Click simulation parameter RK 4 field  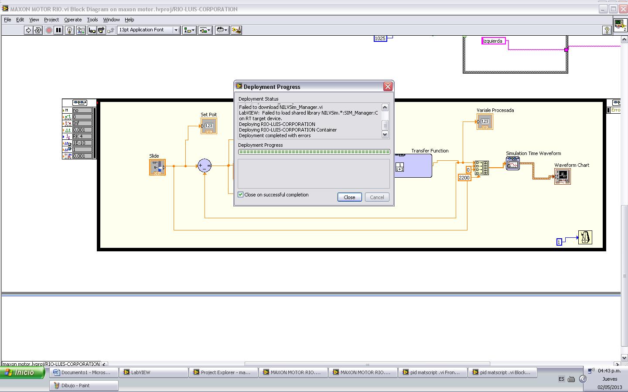(82, 136)
